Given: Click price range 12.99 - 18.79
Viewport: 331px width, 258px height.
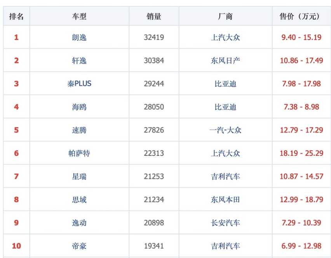Looking at the screenshot, I should click(x=301, y=200).
